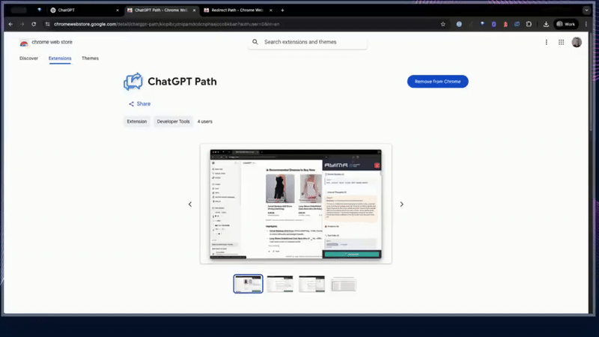
Task: Open the Google account avatar
Action: tap(577, 42)
